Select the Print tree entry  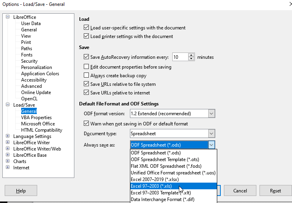(x=26, y=42)
